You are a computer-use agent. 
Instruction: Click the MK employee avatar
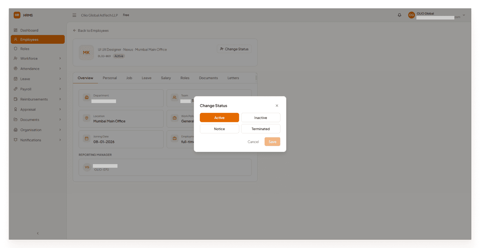point(86,52)
